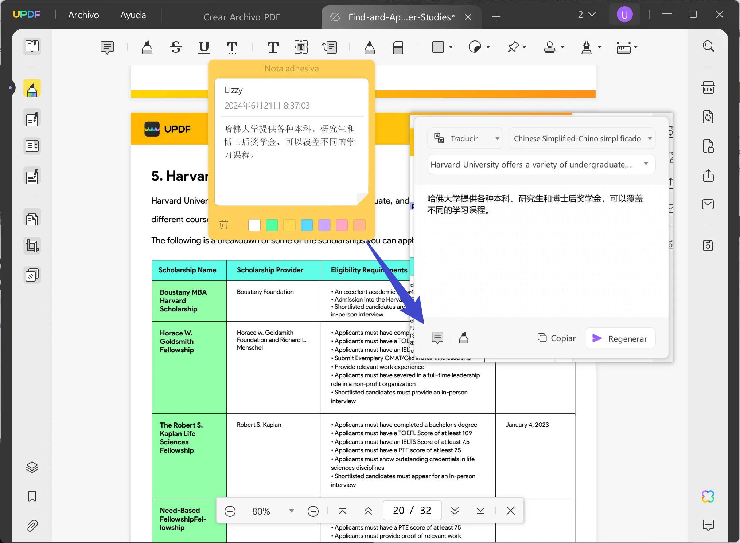Select the highlighter tool in top toolbar
Image resolution: width=740 pixels, height=543 pixels.
pos(147,47)
